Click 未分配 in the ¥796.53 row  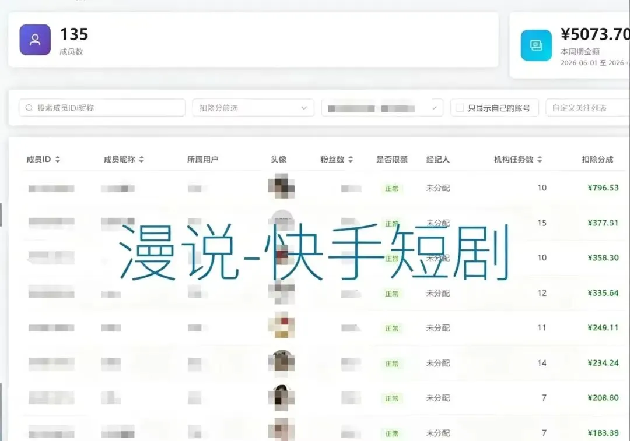click(x=438, y=188)
